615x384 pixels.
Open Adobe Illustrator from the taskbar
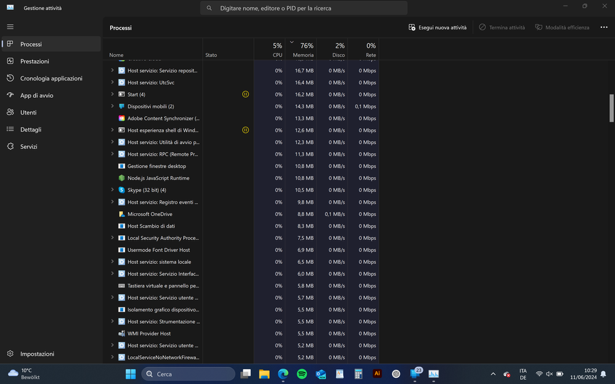pos(377,374)
